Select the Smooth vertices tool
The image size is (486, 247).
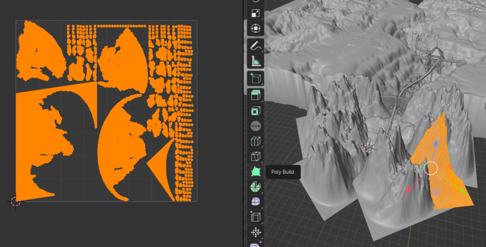click(x=255, y=202)
